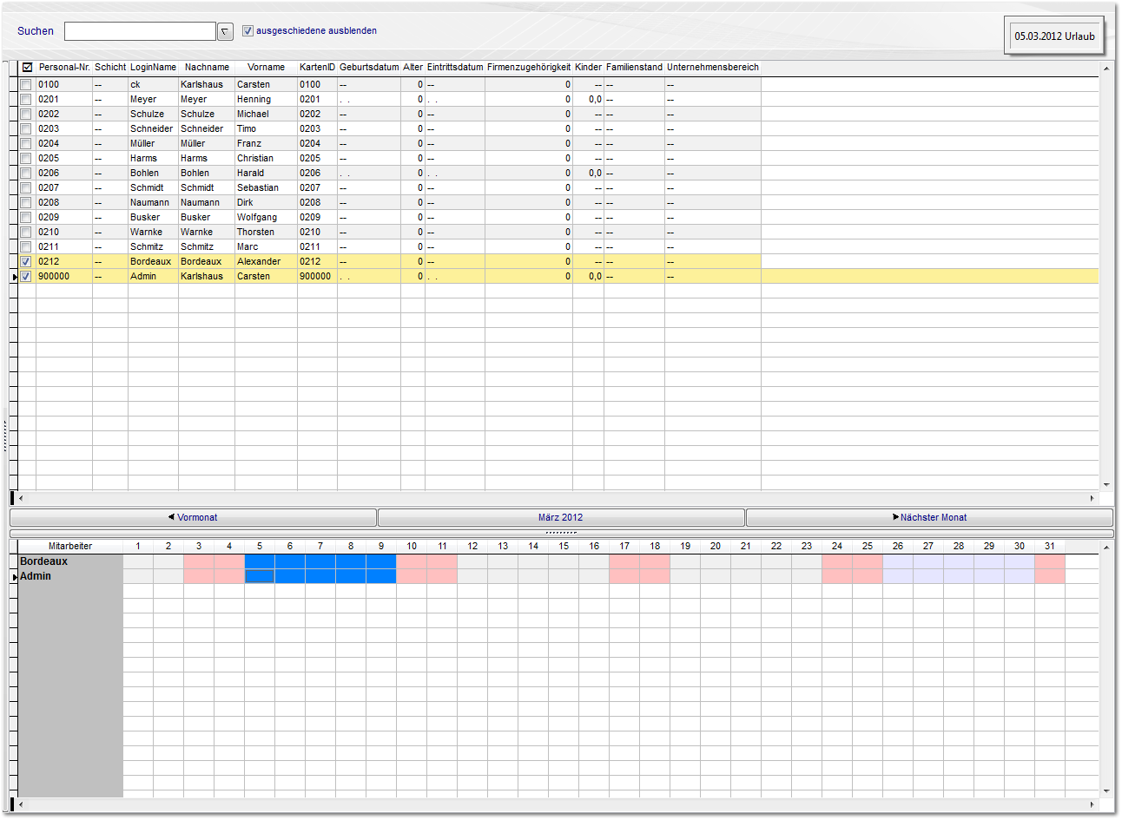This screenshot has width=1122, height=820.
Task: Click Bordeaux's blue vacation cell on day 7
Action: [320, 561]
